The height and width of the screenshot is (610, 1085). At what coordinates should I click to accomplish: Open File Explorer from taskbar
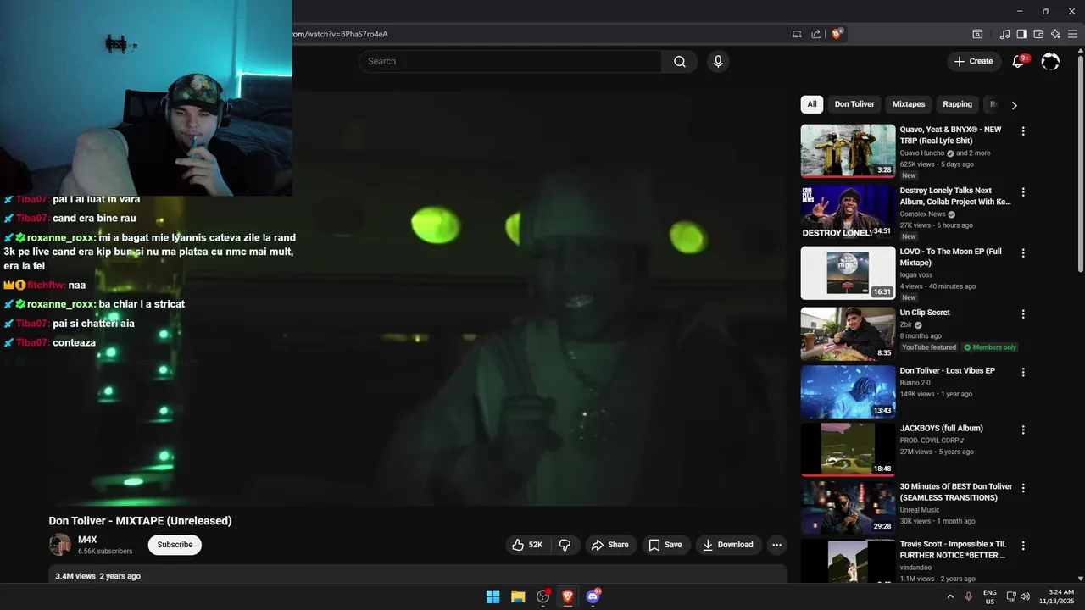tap(518, 596)
